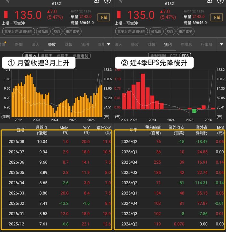
Task: Tap the 月營收 column header
Action: coord(42,130)
